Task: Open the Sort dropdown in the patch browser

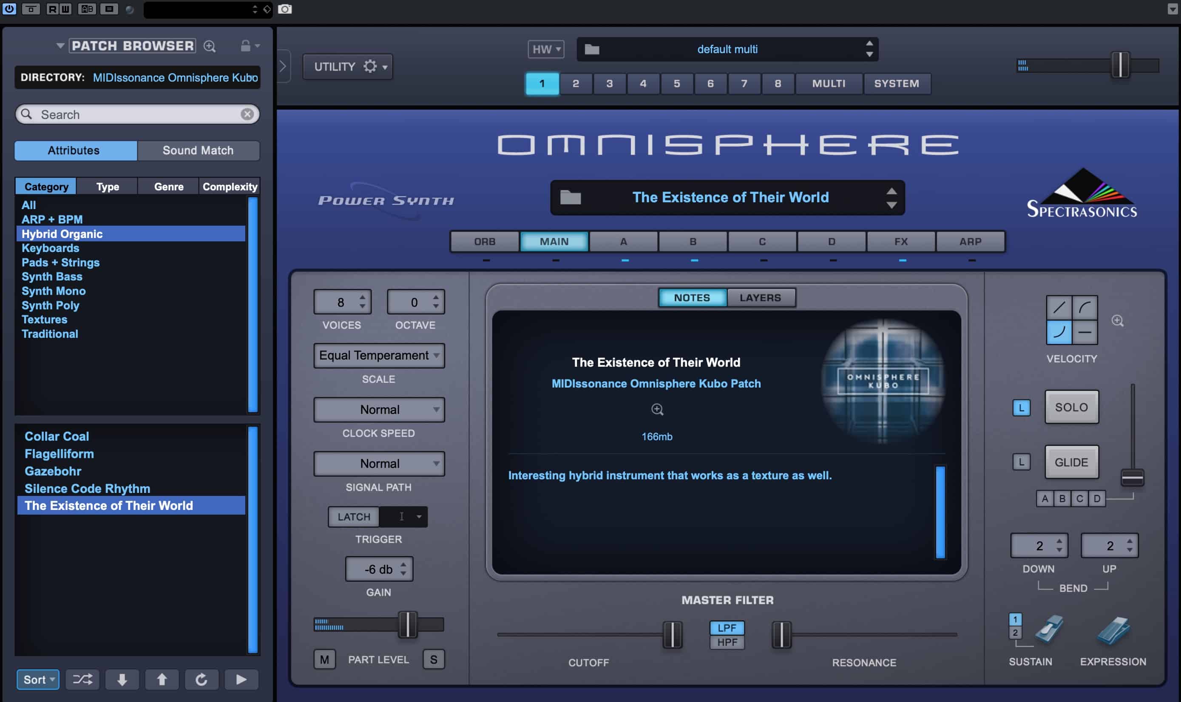Action: pyautogui.click(x=37, y=679)
